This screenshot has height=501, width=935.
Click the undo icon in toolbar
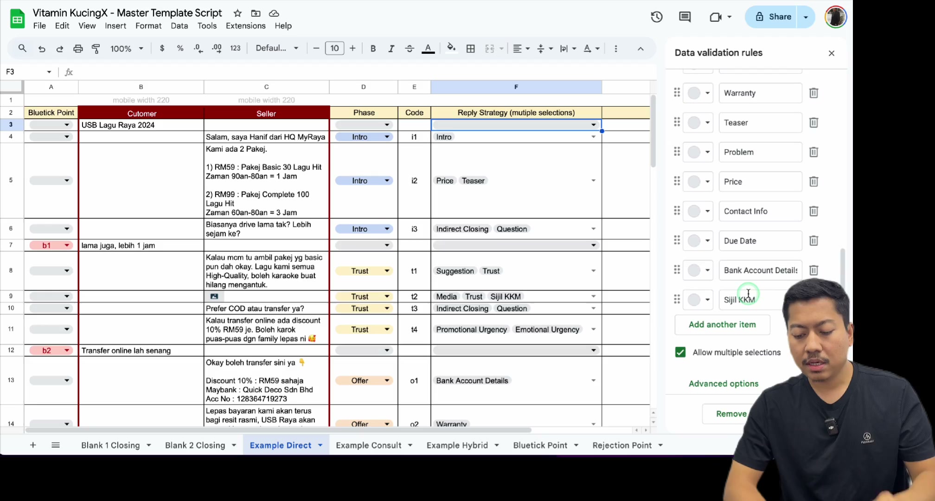[x=42, y=49]
